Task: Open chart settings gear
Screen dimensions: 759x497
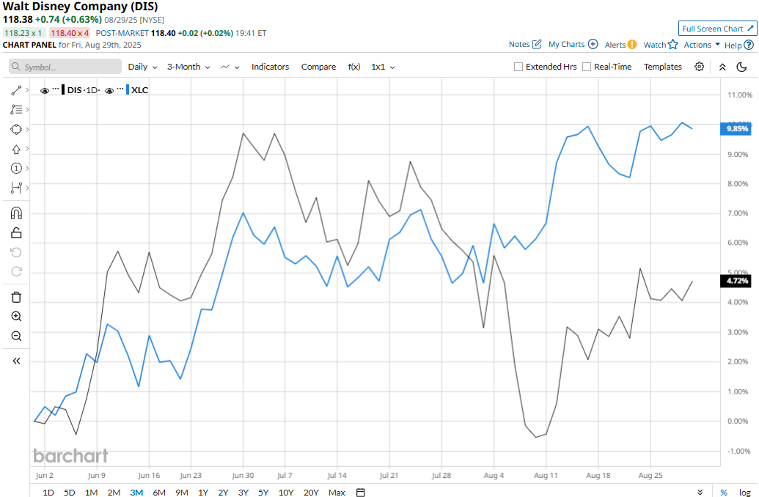Action: [x=699, y=67]
